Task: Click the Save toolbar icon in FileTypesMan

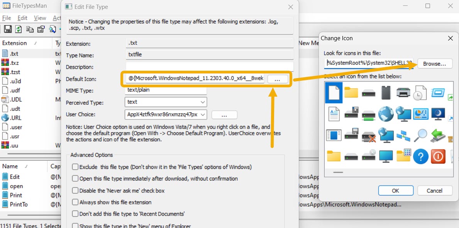Action: 8,29
